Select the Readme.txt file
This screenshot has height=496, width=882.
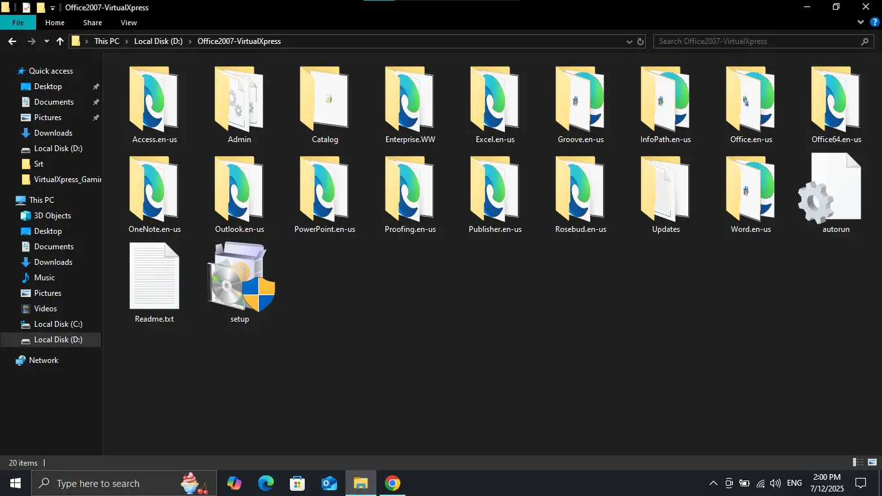[x=154, y=284]
